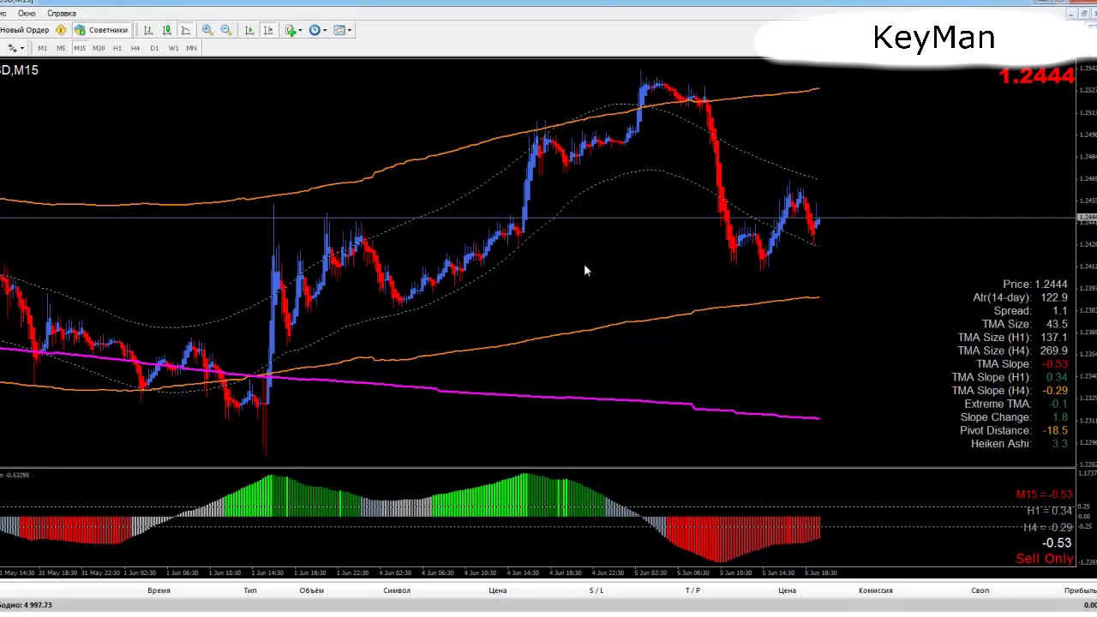Click the Pivot Distance value -18.5
The height and width of the screenshot is (617, 1097).
pos(1053,430)
